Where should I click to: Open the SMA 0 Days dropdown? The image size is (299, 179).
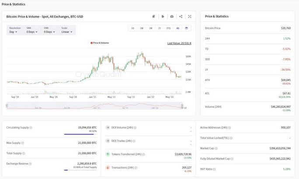pyautogui.click(x=32, y=30)
